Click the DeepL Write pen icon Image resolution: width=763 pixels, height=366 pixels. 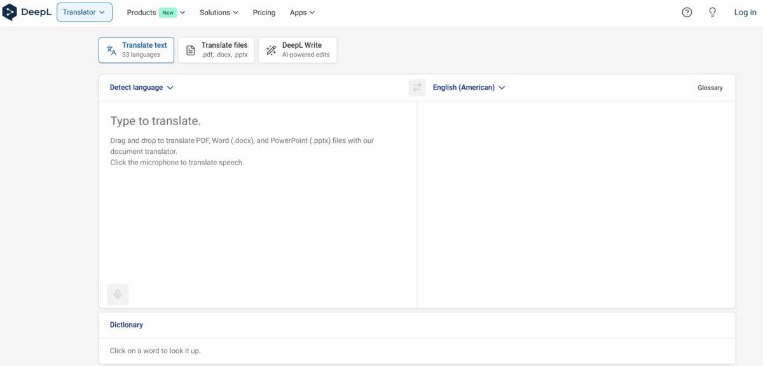click(x=271, y=50)
